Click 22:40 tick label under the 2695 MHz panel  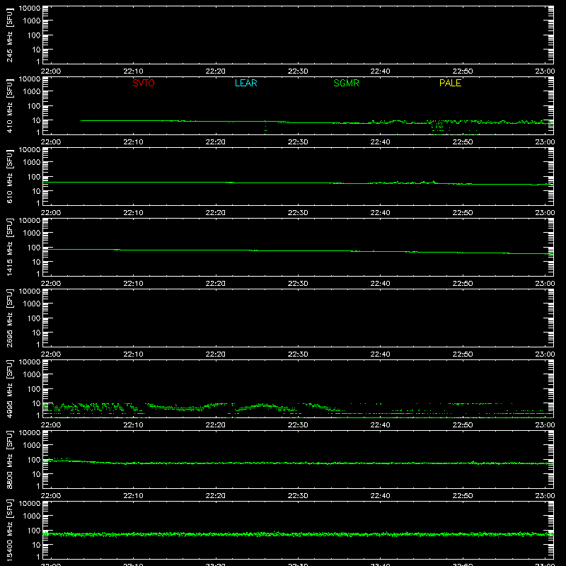[x=380, y=354]
